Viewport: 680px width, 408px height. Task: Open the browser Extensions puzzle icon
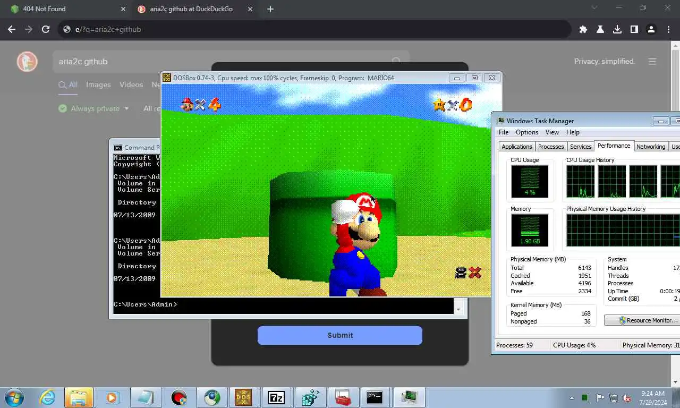[583, 29]
